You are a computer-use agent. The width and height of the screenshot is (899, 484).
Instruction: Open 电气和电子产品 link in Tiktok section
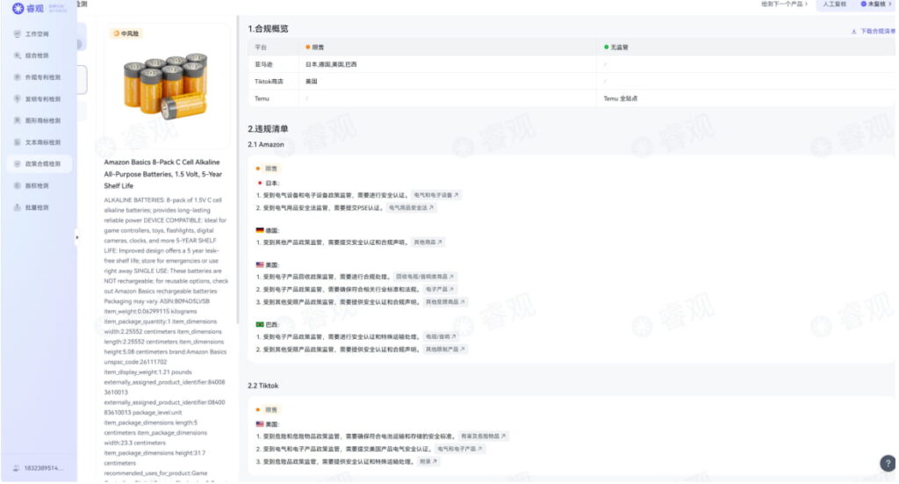tap(460, 449)
